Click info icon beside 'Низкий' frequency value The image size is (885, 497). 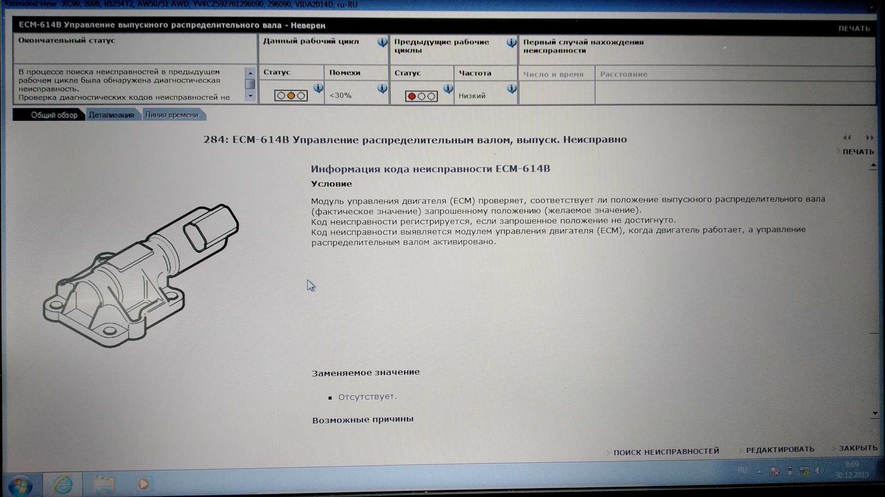(512, 88)
